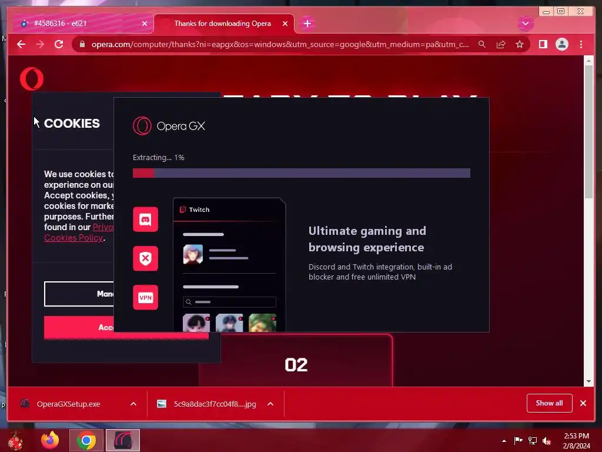Expand OperaGXSetup.exe download options
This screenshot has height=452, width=602.
pyautogui.click(x=133, y=404)
